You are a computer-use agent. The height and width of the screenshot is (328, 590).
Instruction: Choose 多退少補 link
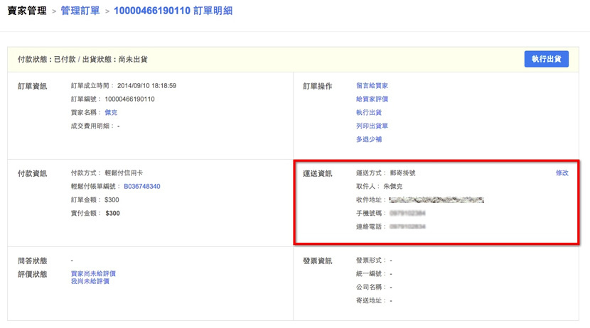(x=369, y=140)
